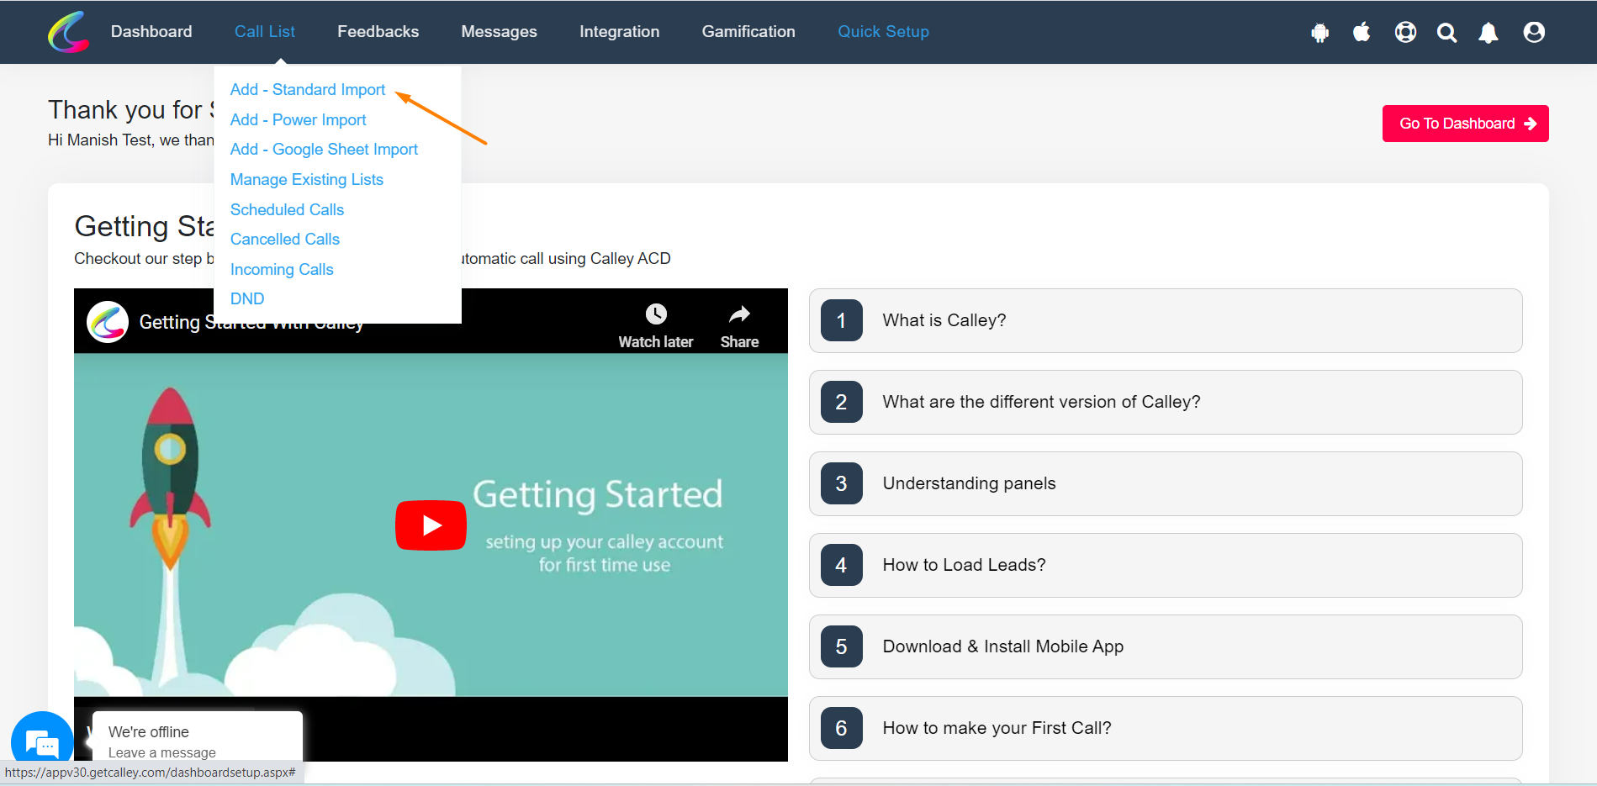Expand 'What is Calley?' step
This screenshot has width=1597, height=786.
point(1166,320)
